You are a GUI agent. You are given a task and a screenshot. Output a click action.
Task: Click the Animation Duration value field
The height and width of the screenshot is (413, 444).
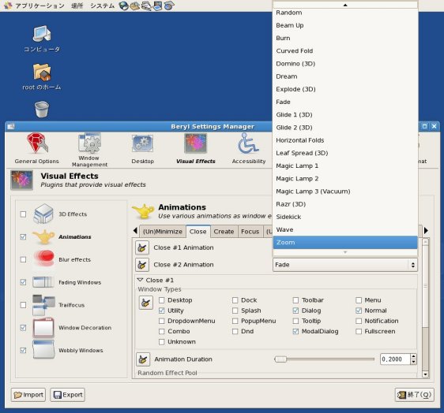(x=395, y=359)
